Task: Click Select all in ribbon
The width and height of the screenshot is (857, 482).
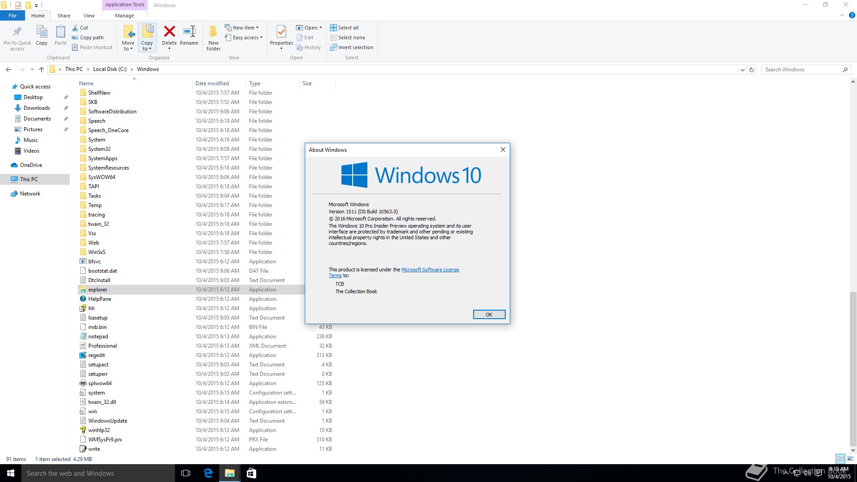Action: point(344,28)
